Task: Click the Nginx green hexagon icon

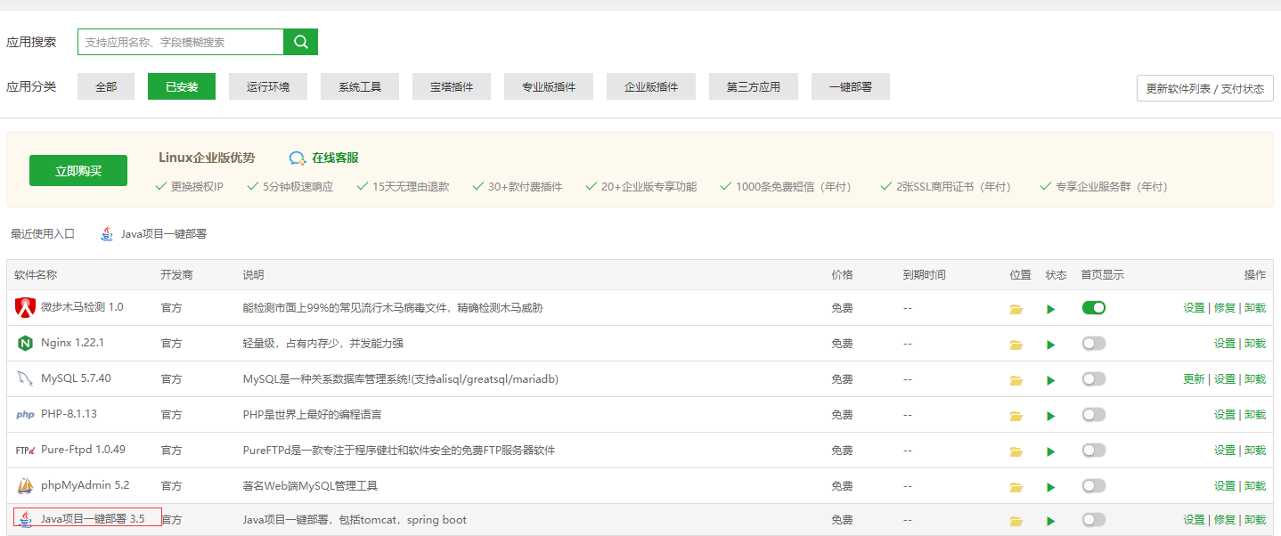Action: [x=25, y=344]
